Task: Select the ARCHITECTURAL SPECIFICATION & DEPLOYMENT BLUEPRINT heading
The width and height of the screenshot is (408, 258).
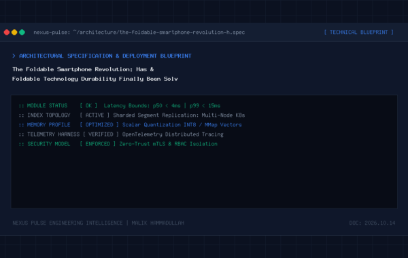Action: pyautogui.click(x=105, y=56)
